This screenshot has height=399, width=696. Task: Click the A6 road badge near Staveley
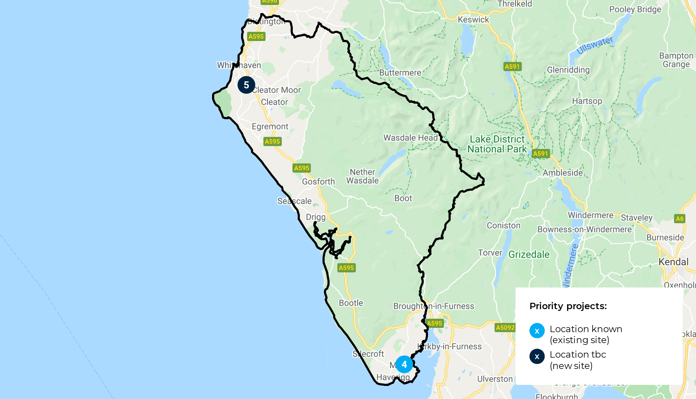click(680, 219)
